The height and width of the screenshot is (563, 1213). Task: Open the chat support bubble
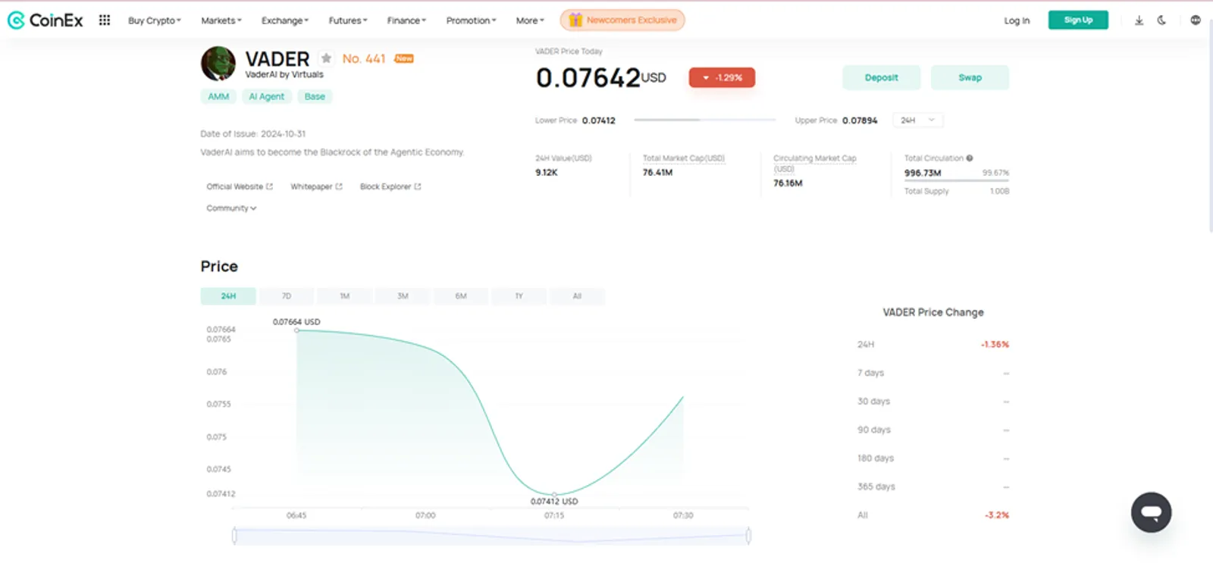pos(1151,512)
